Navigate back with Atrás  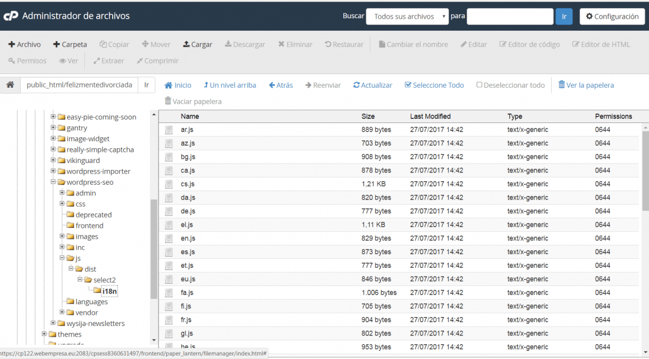[281, 85]
